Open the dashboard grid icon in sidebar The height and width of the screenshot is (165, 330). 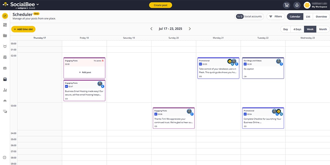pyautogui.click(x=5, y=25)
